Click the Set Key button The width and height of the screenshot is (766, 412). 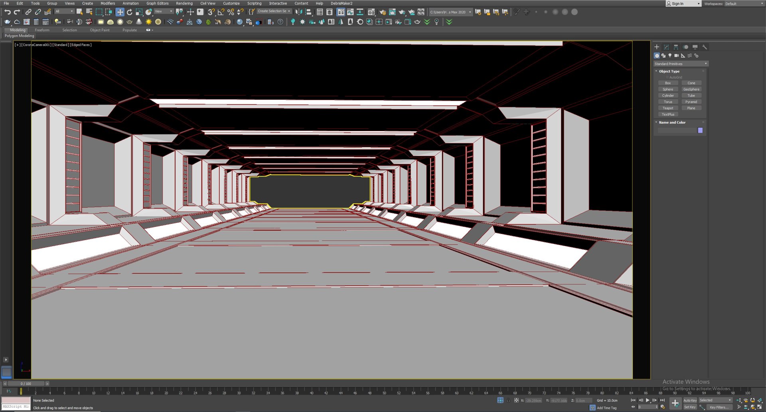pos(690,407)
